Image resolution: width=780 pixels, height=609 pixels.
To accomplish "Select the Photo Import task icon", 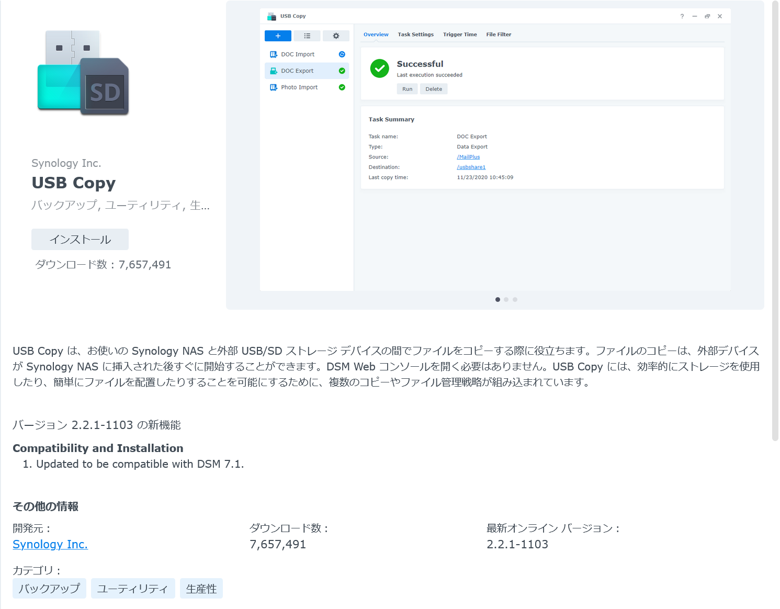I will tap(274, 87).
